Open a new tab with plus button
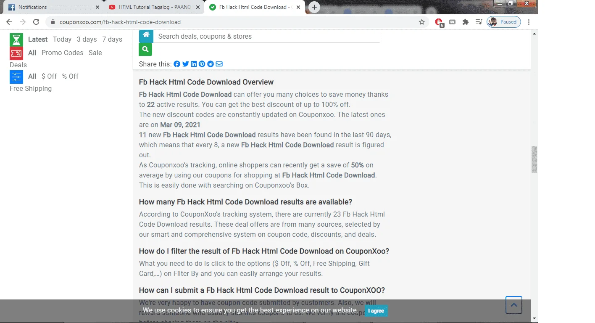The image size is (595, 323). pos(314,7)
